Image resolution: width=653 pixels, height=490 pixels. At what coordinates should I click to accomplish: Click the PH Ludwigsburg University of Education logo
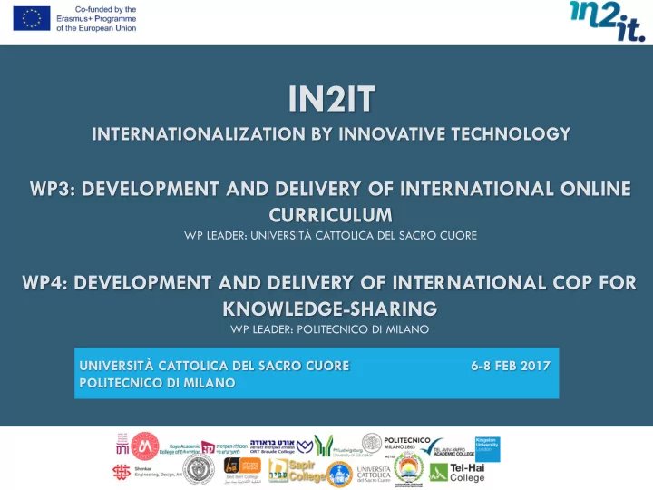coord(344,446)
